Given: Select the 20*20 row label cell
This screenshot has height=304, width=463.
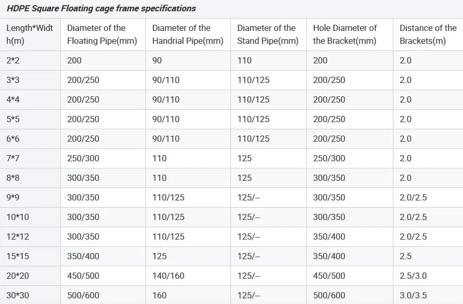Looking at the screenshot, I should click(x=18, y=276).
